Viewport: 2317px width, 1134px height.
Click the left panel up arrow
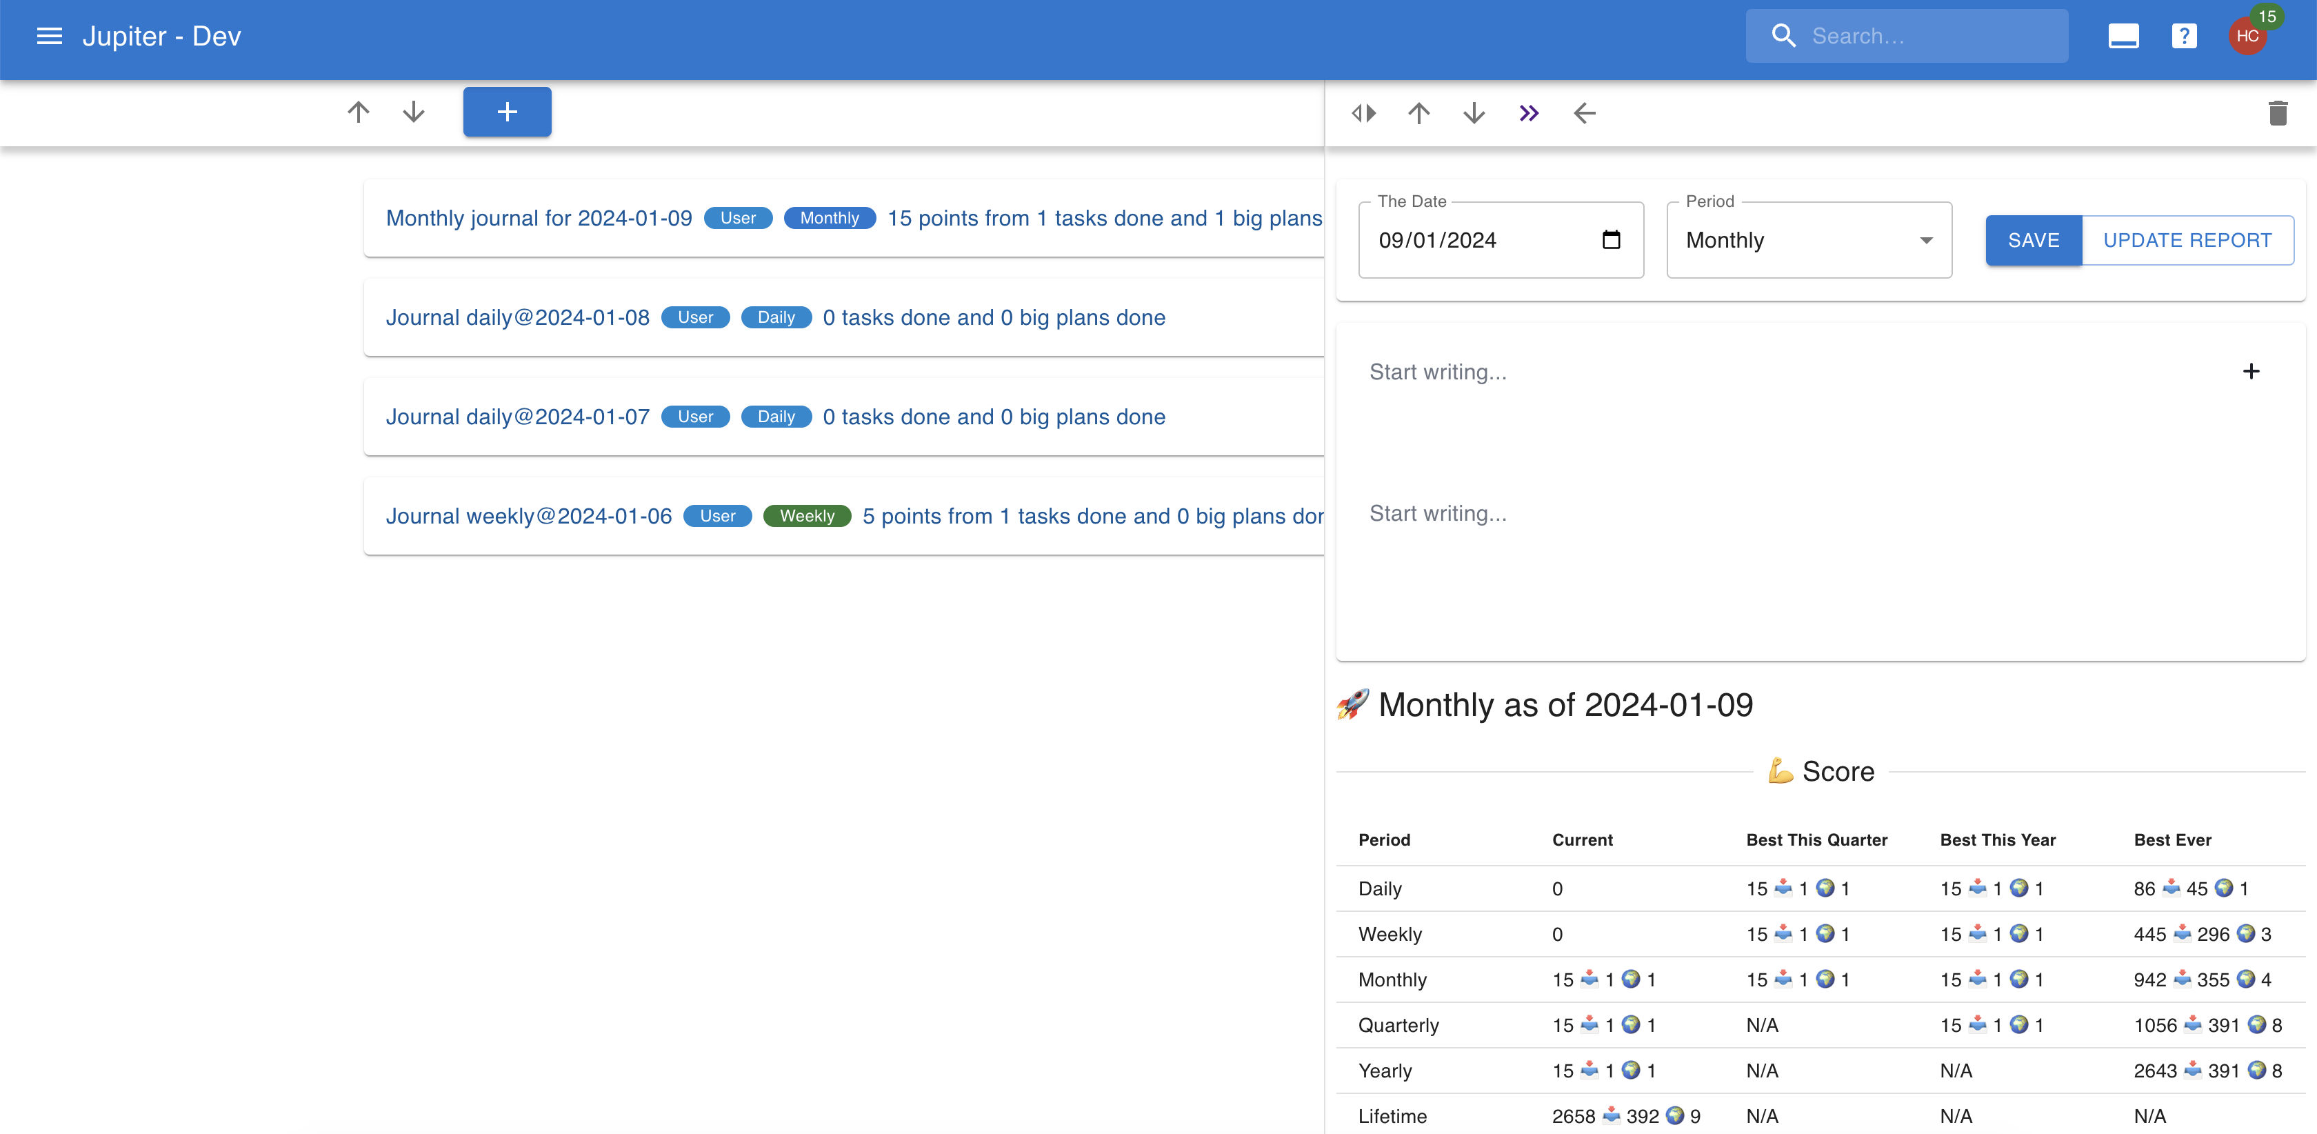(358, 112)
